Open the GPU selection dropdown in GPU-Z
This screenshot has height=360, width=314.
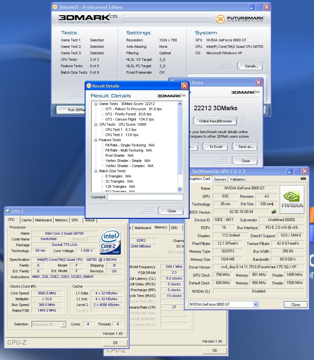[x=256, y=304]
